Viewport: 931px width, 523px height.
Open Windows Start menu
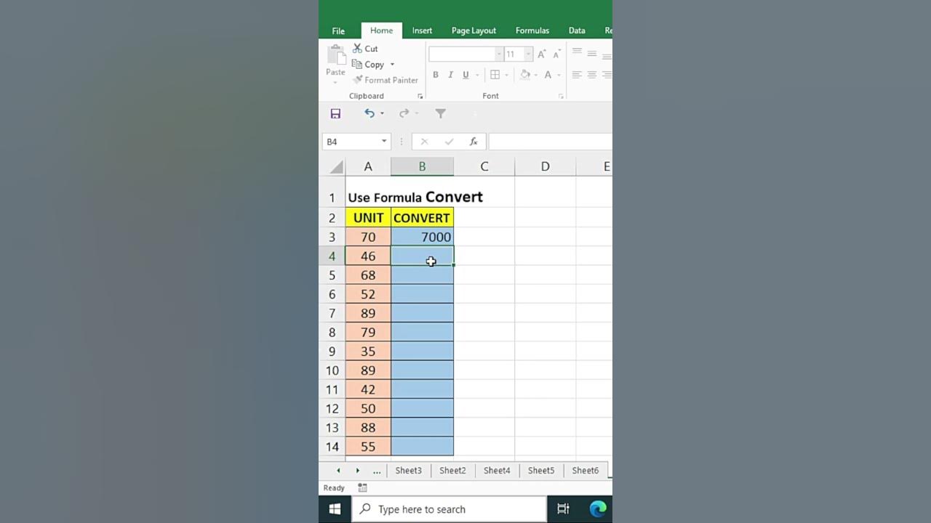point(335,509)
